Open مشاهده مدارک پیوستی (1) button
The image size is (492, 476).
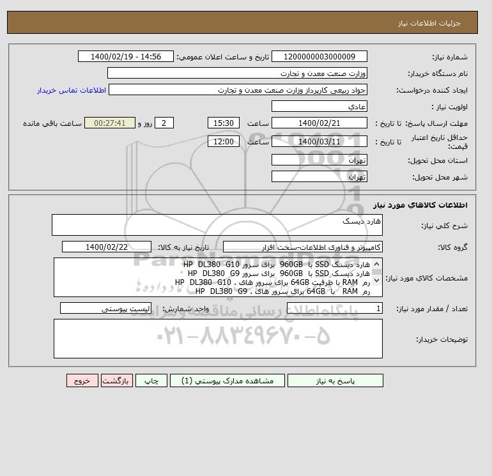pyautogui.click(x=227, y=381)
